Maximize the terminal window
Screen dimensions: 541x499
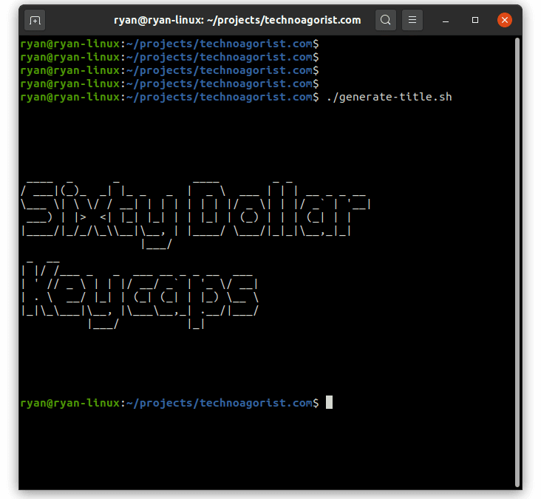[x=475, y=21]
